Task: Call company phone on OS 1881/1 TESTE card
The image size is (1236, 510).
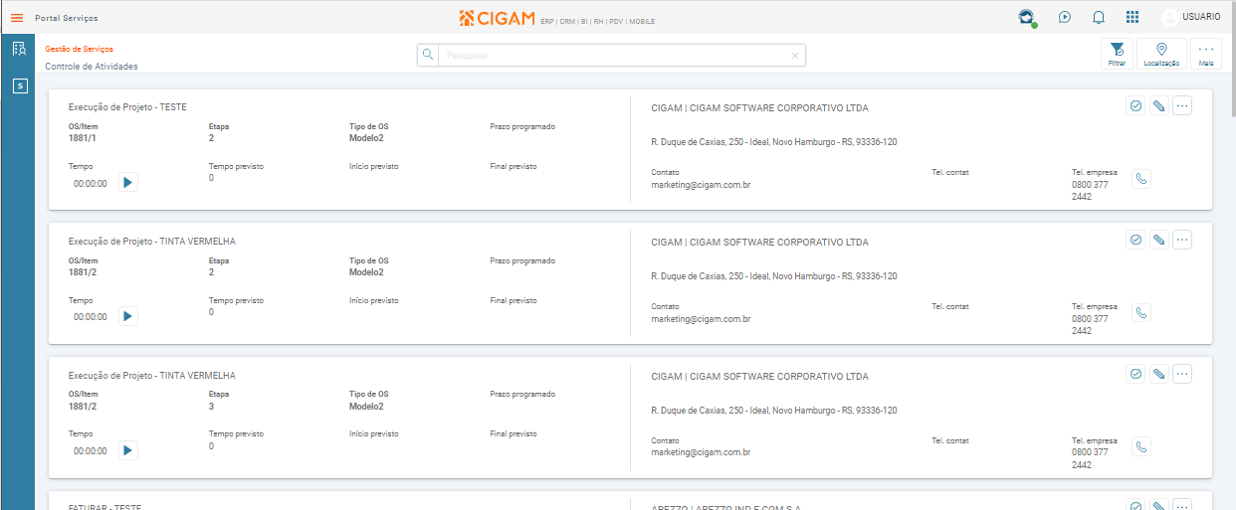Action: coord(1141,179)
